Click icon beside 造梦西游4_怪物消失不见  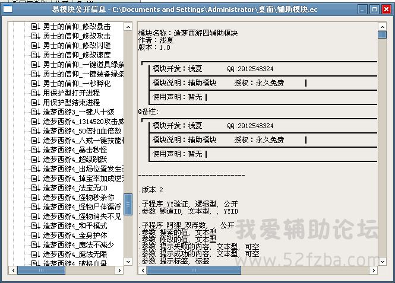click(x=36, y=216)
